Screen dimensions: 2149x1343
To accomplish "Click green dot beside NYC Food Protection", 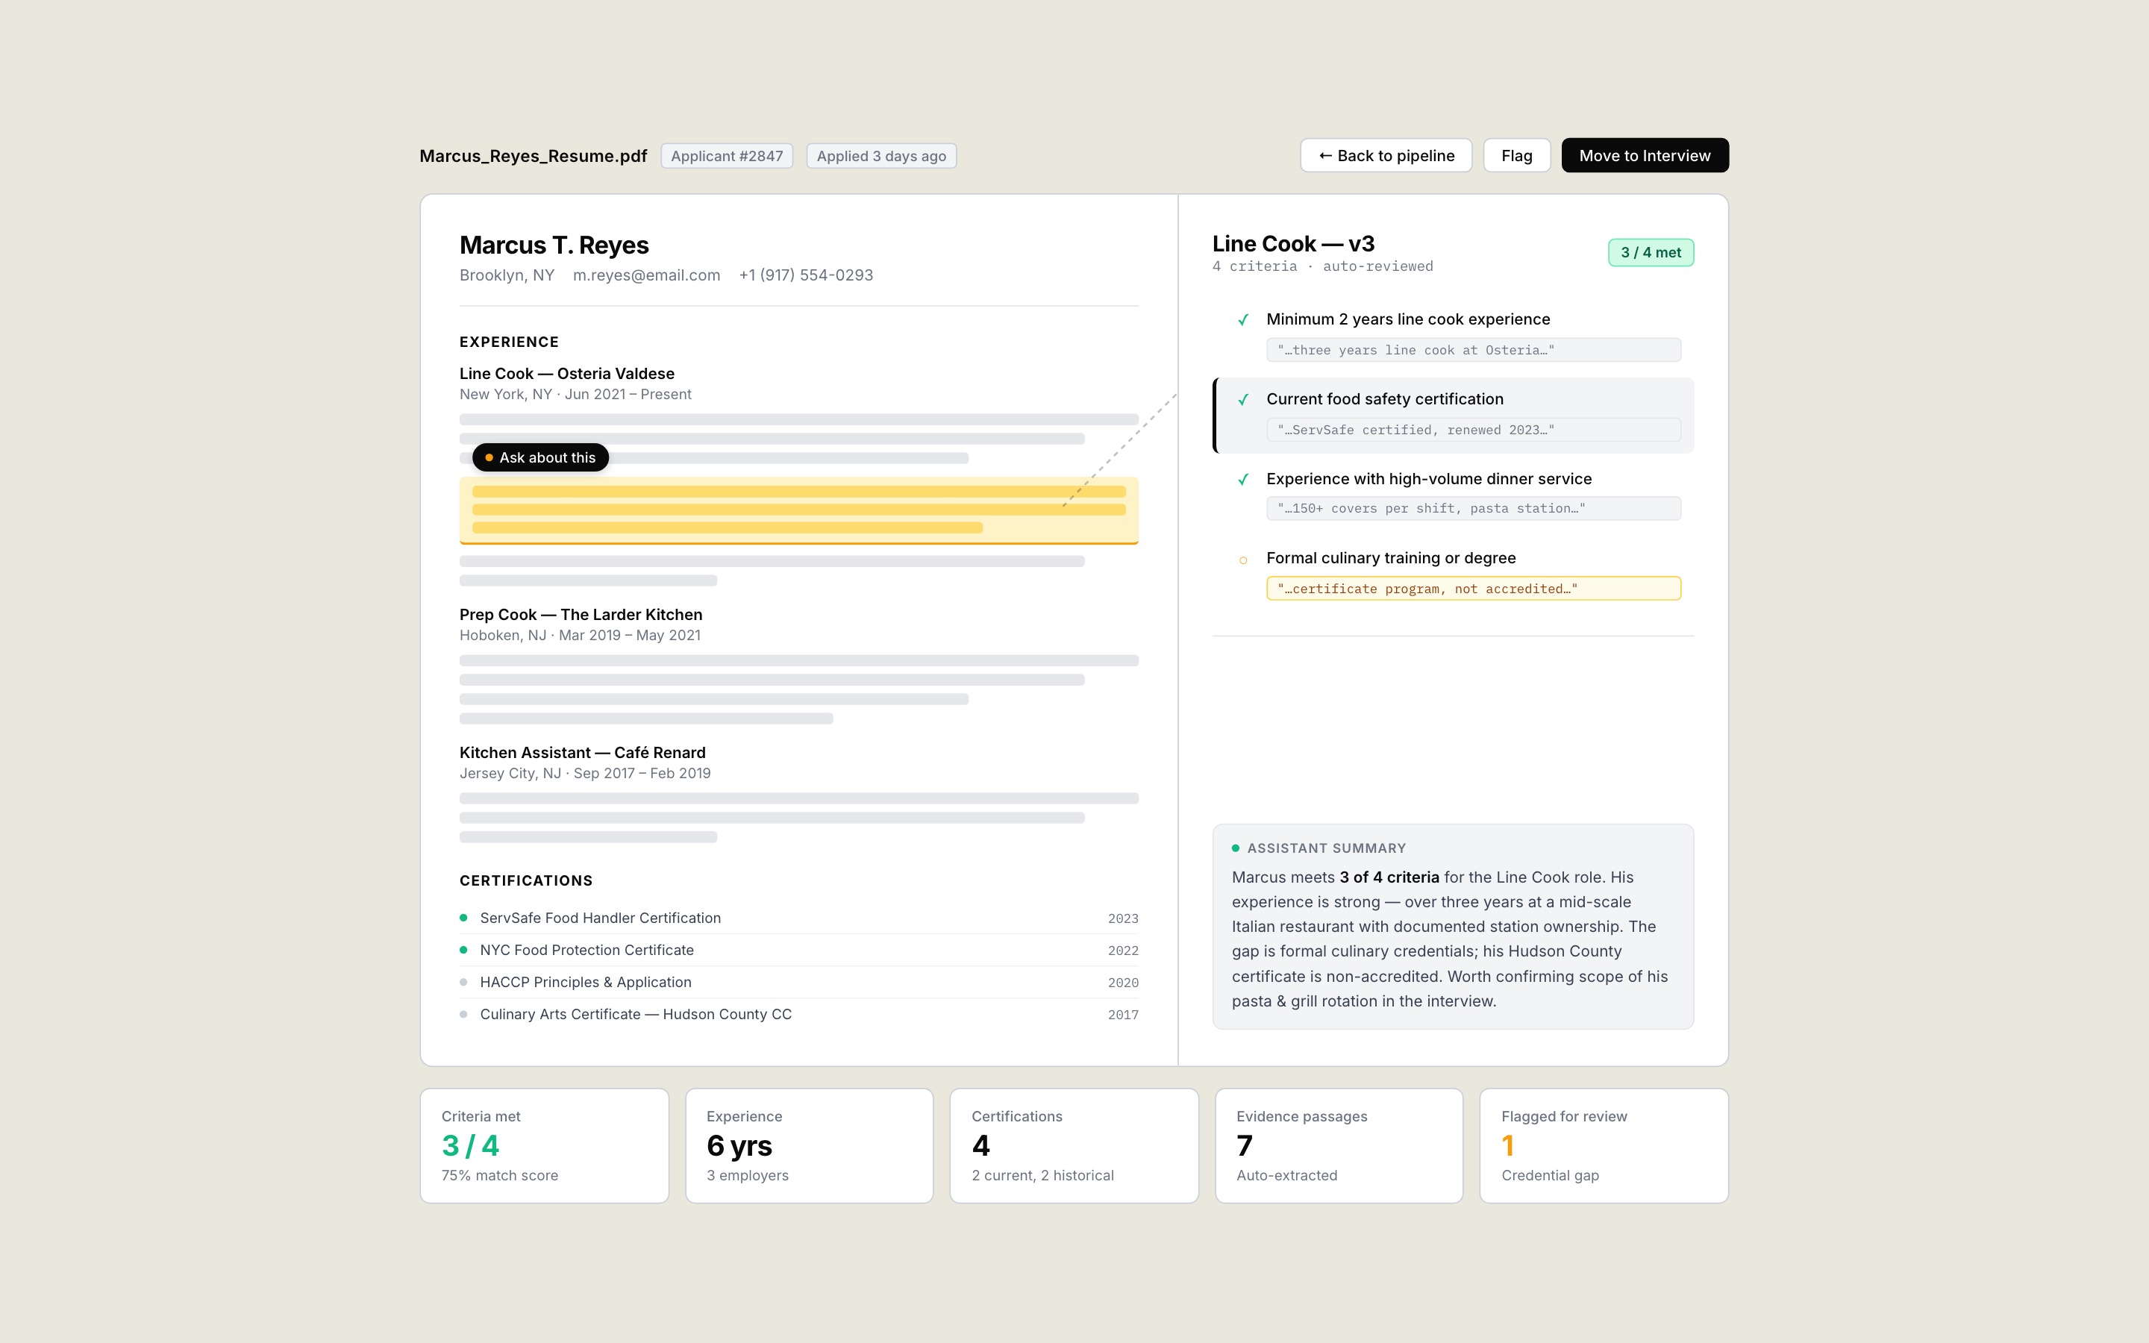I will tap(463, 950).
